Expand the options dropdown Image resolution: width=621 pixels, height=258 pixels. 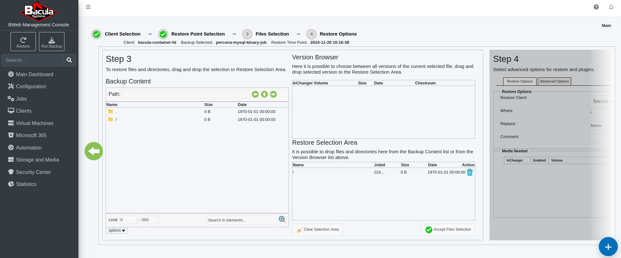pyautogui.click(x=117, y=231)
